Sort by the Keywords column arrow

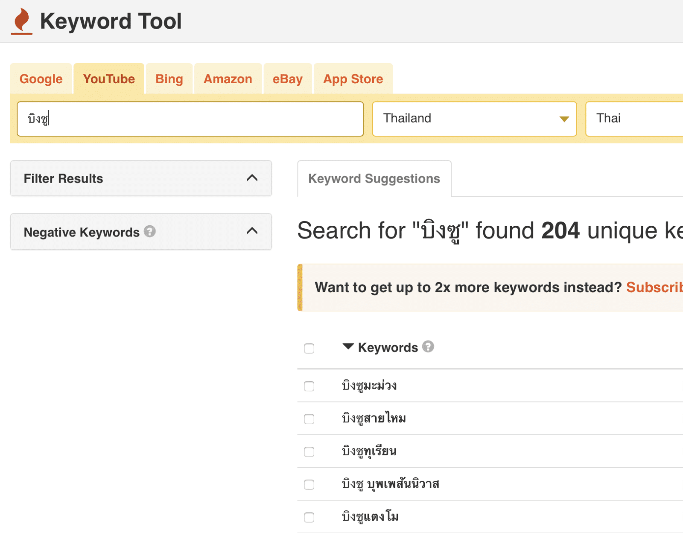pos(348,347)
